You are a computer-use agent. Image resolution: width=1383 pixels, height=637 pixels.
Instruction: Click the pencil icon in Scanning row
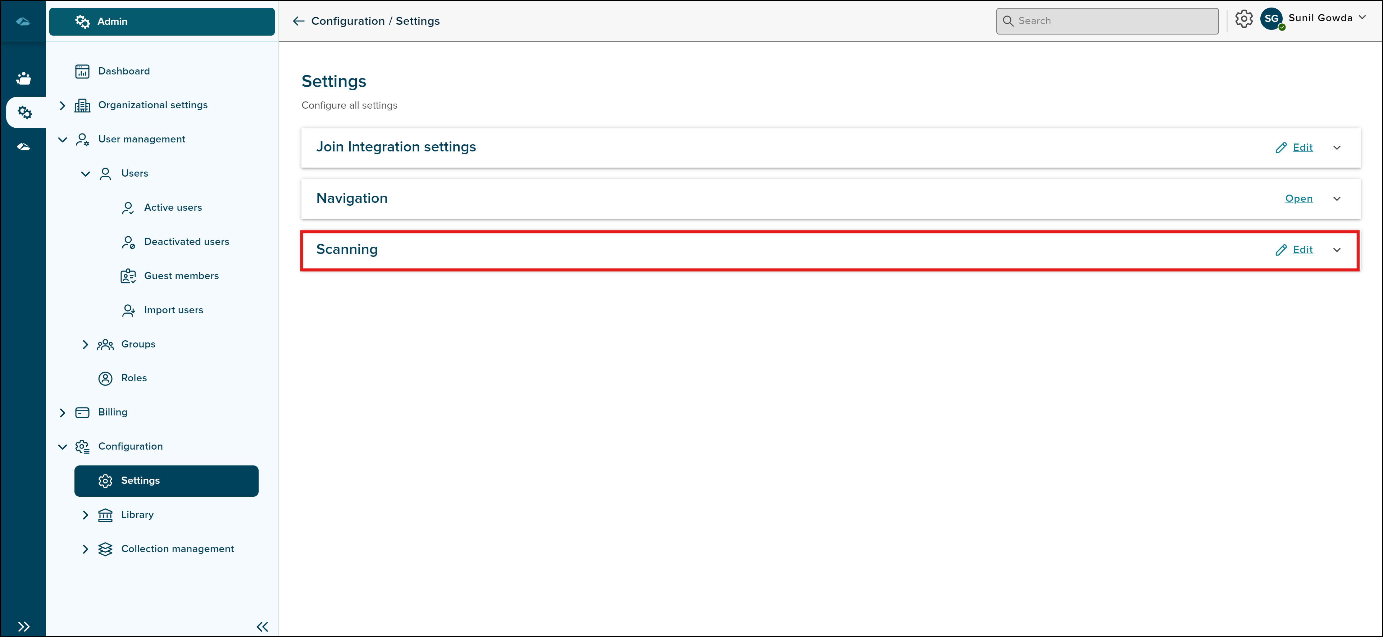pyautogui.click(x=1281, y=250)
